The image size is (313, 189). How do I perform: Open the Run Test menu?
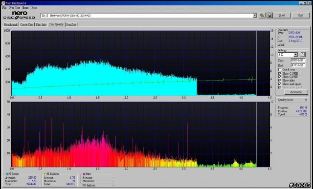point(14,8)
